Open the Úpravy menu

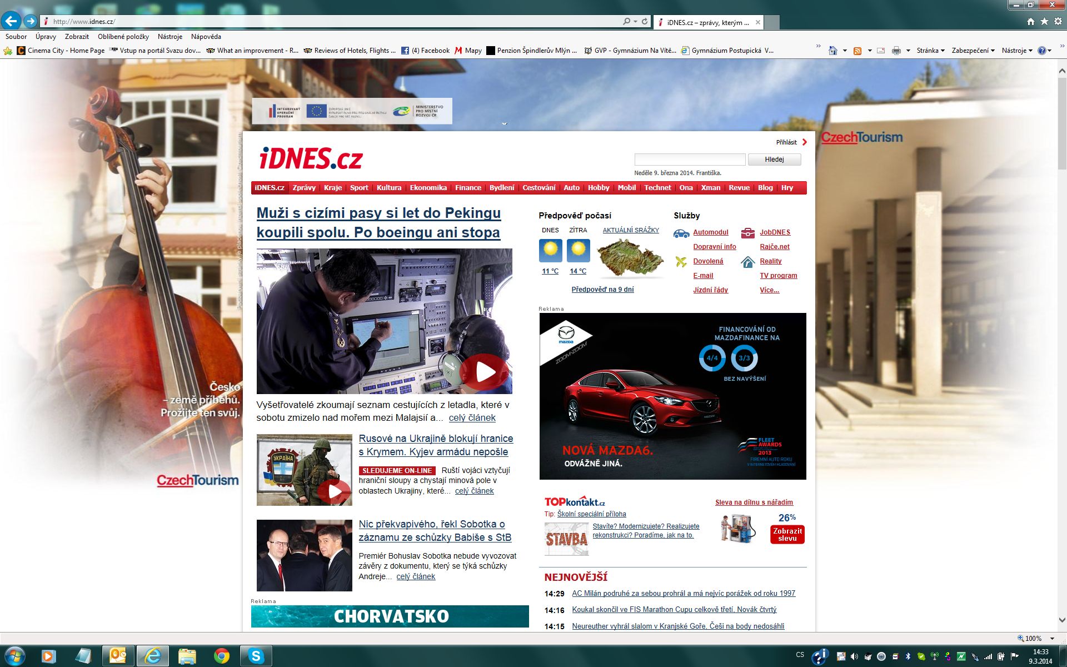click(46, 37)
